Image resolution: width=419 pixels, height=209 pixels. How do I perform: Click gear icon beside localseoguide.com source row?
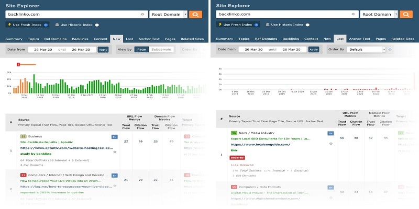coord(331,143)
